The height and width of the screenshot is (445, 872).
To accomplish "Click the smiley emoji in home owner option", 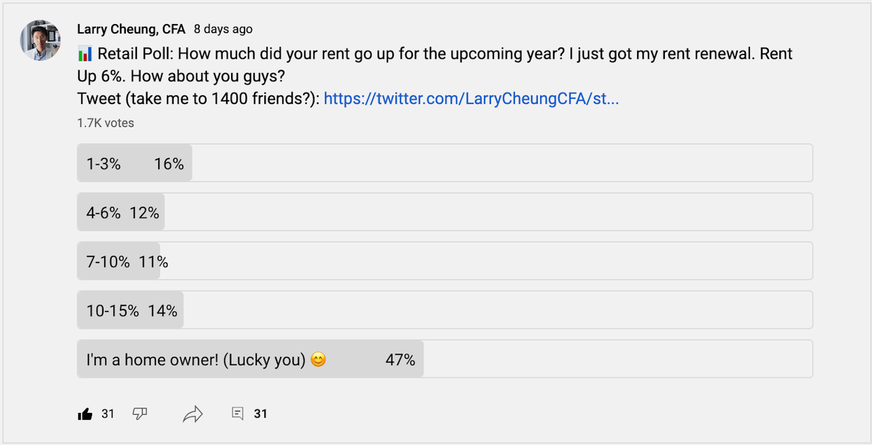I will 318,359.
